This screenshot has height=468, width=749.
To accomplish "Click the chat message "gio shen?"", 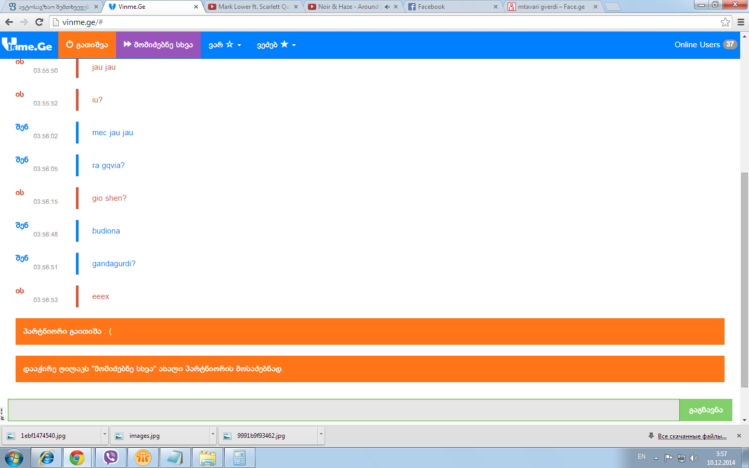I will pos(109,198).
